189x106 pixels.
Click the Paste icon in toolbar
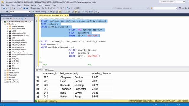click(63, 9)
